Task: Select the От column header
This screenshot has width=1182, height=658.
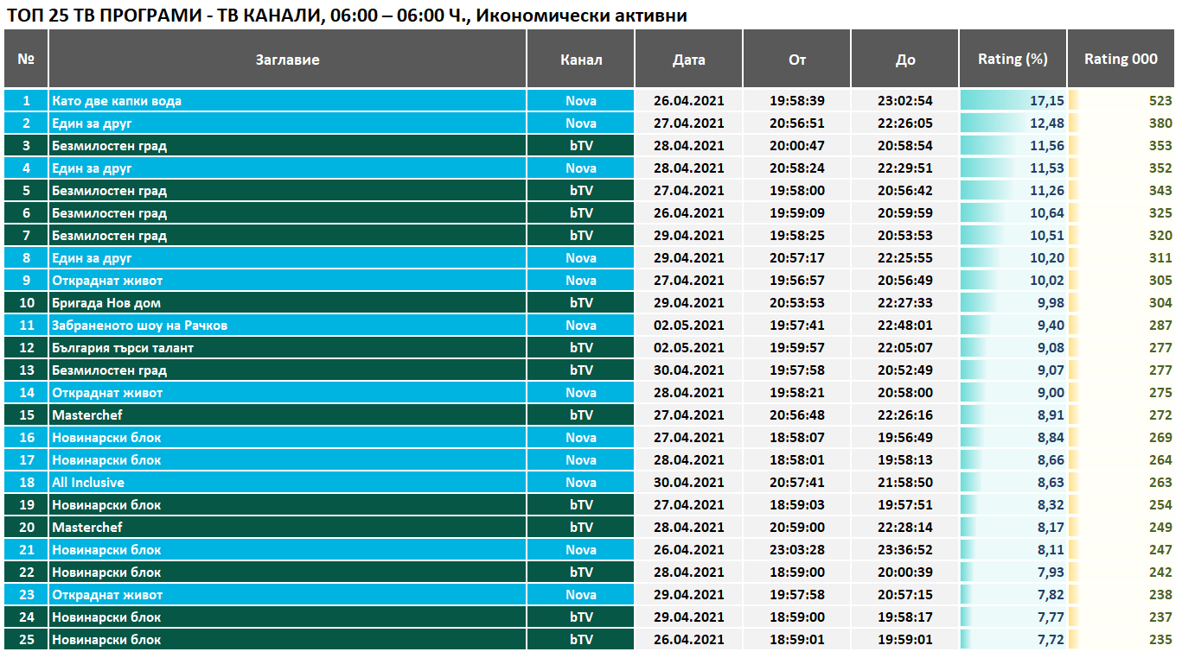Action: pyautogui.click(x=797, y=60)
